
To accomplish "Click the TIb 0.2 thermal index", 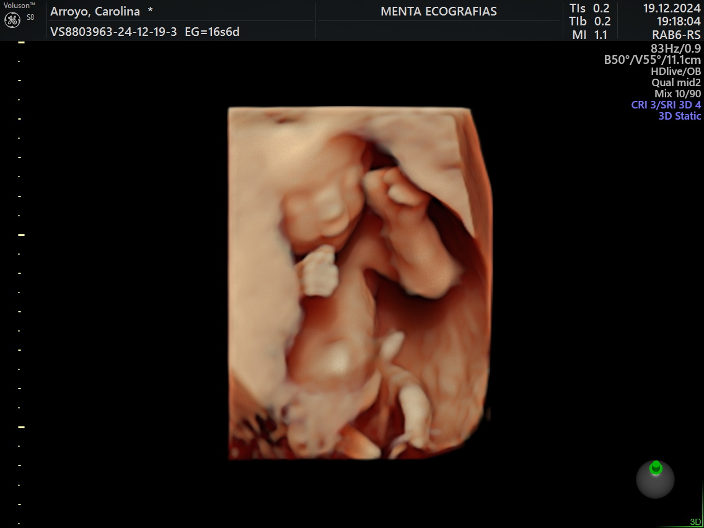I will [x=589, y=22].
